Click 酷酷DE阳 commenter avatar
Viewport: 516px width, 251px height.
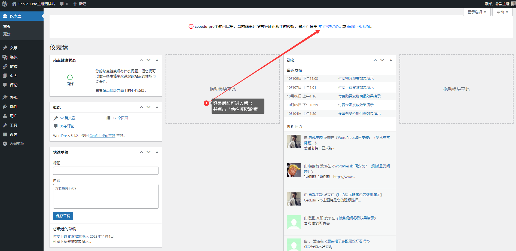pos(294,222)
